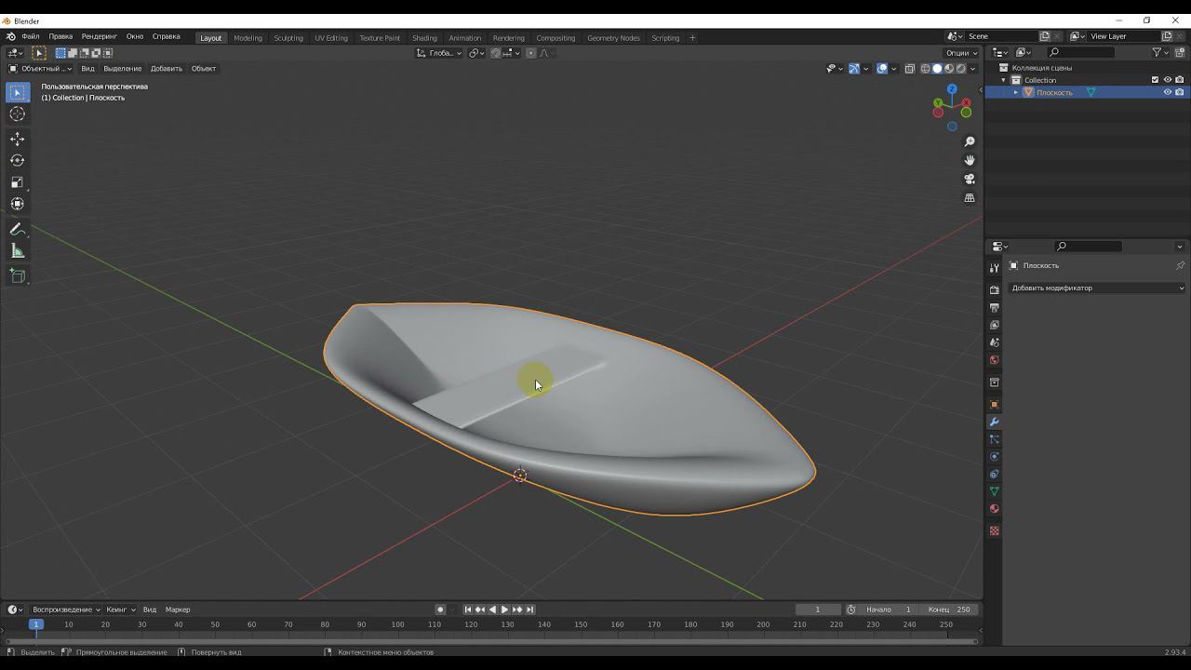Open the Опции dropdown
The height and width of the screenshot is (670, 1191).
coord(961,53)
